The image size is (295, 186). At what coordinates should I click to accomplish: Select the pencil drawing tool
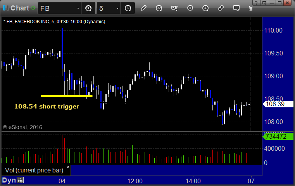click(143, 8)
